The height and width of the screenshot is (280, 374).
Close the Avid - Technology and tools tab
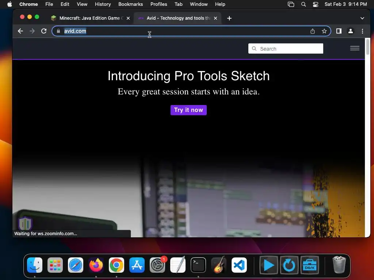click(x=215, y=18)
